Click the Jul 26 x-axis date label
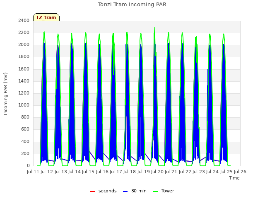 (x=240, y=172)
